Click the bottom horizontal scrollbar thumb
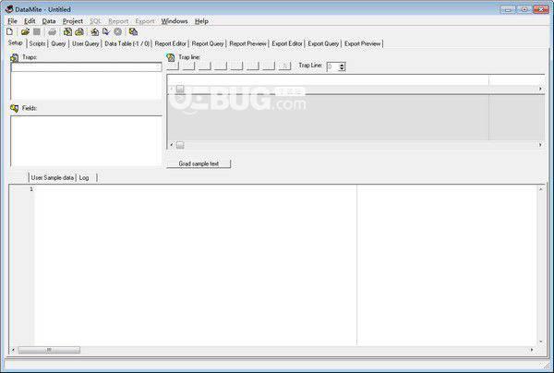Image resolution: width=554 pixels, height=373 pixels. pyautogui.click(x=49, y=350)
